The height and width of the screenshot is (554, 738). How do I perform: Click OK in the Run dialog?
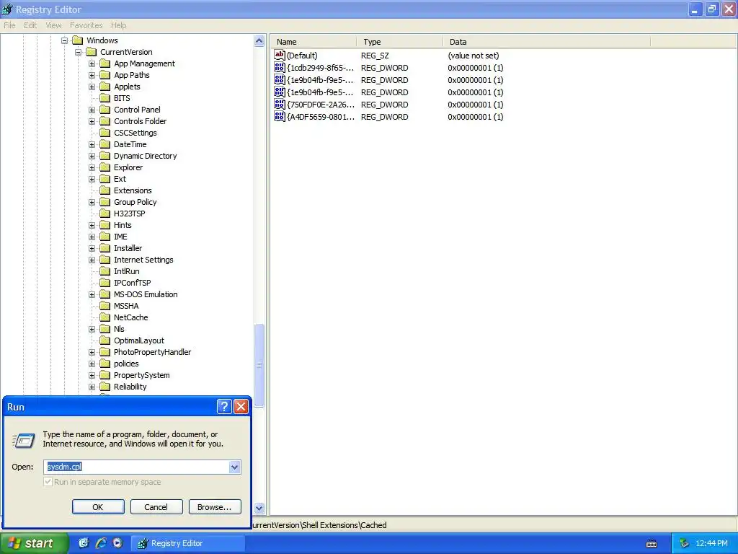click(x=98, y=507)
